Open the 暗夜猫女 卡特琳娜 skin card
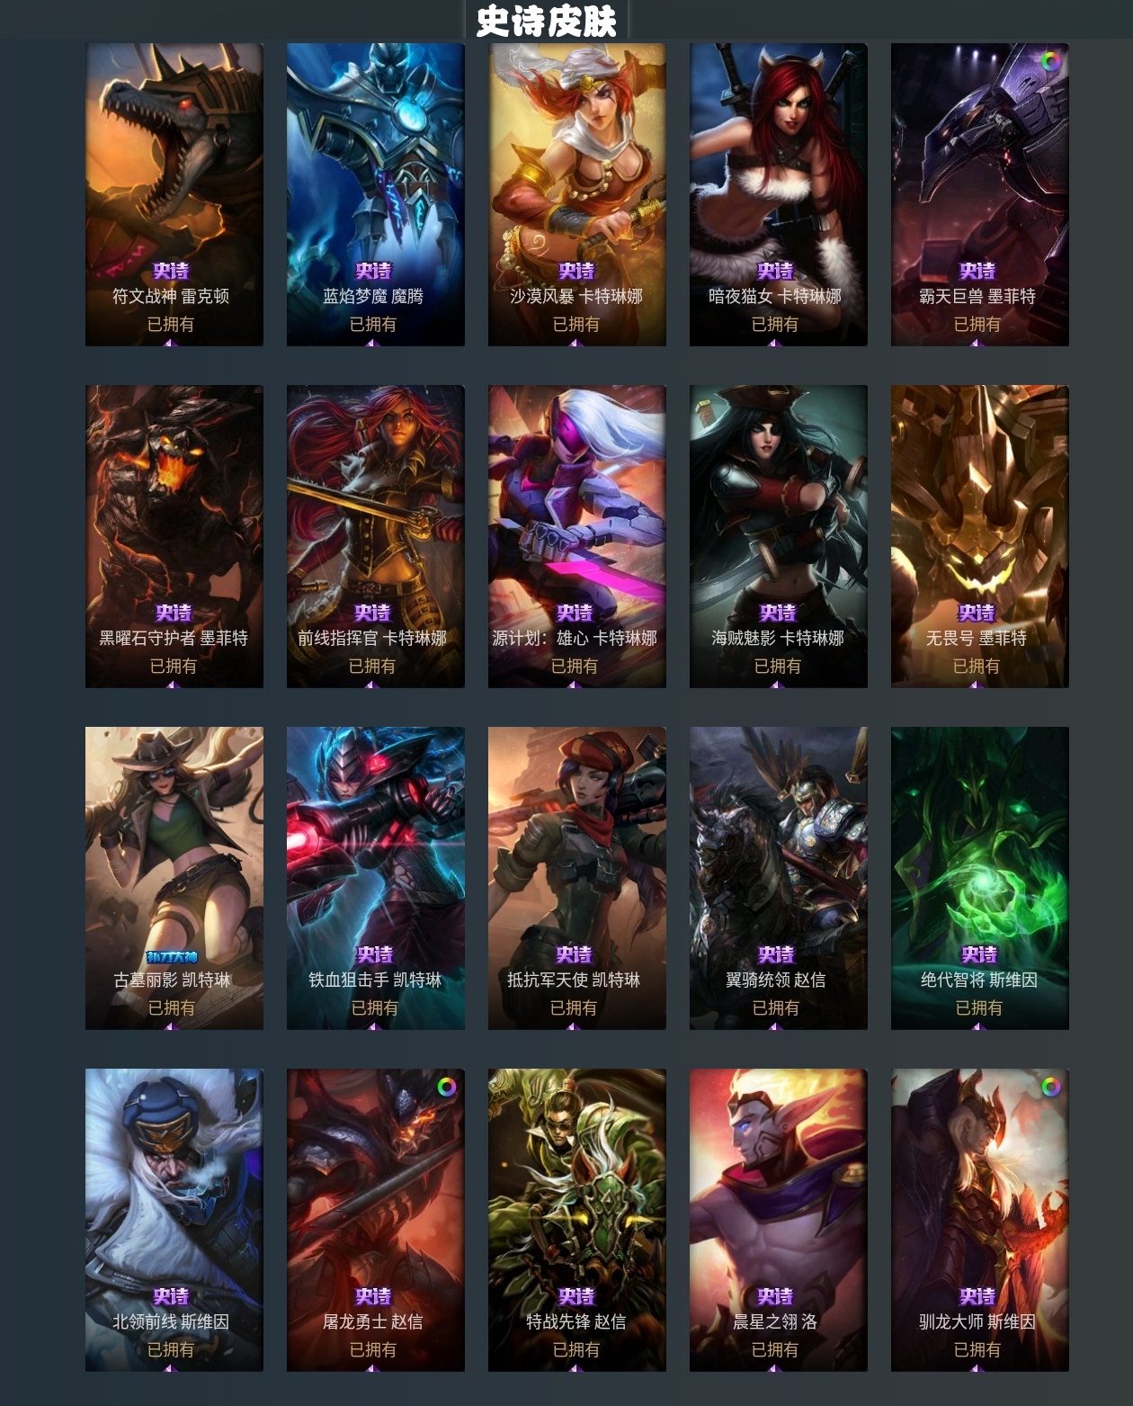 (x=779, y=194)
